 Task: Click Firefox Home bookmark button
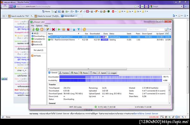click(x=46, y=11)
